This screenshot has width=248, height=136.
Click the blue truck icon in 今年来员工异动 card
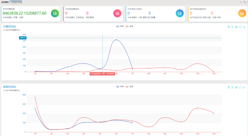click(x=180, y=13)
